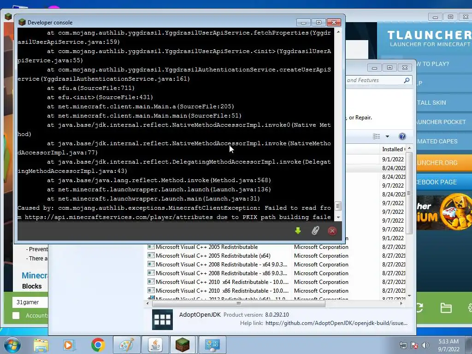Open Google Chrome from taskbar

(x=98, y=345)
